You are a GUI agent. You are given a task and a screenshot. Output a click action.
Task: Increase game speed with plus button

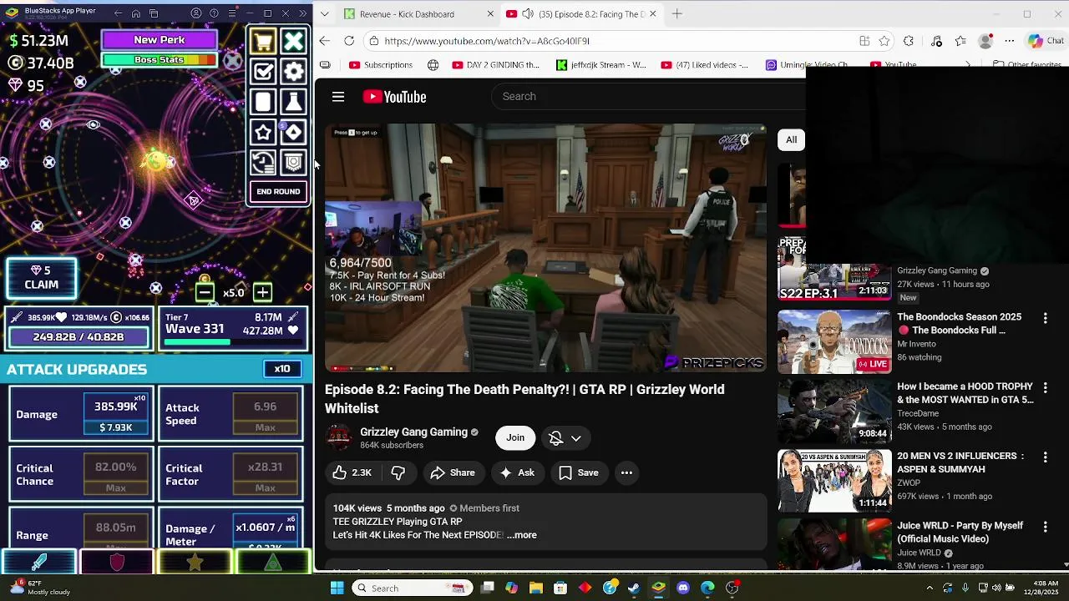262,292
